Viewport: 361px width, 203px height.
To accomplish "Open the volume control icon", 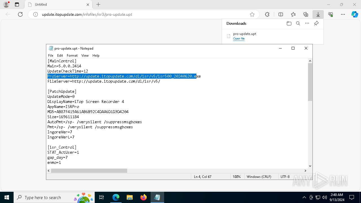I will (325, 197).
